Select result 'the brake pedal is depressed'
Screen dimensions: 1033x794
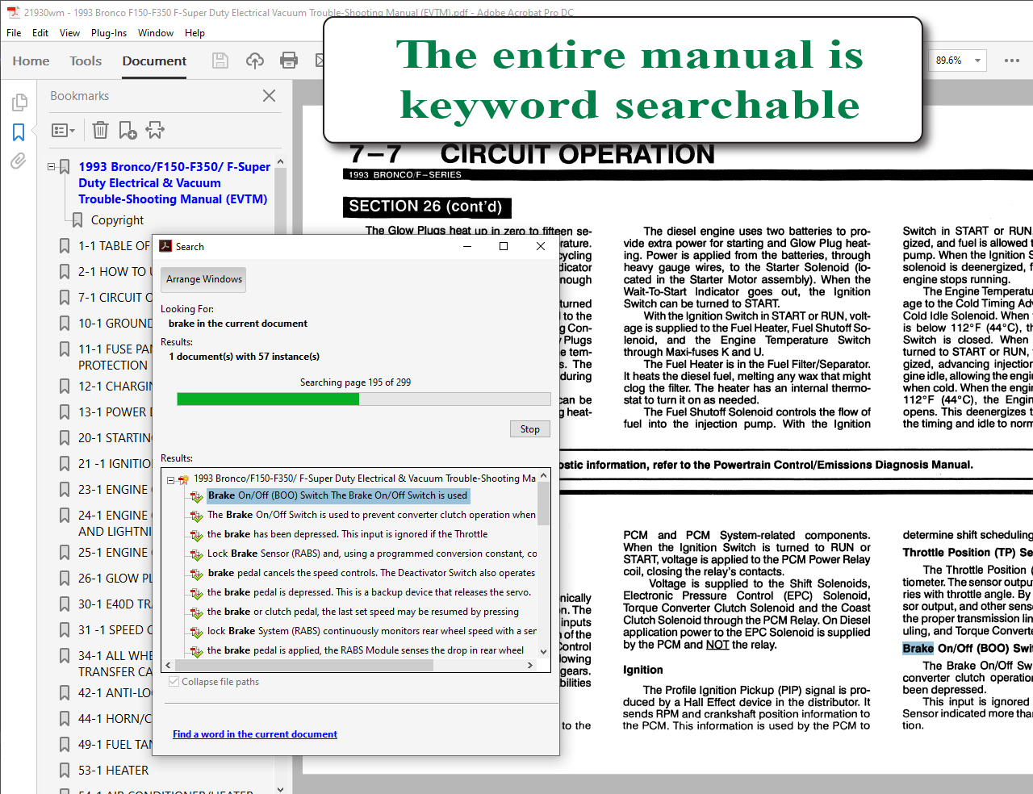[369, 592]
